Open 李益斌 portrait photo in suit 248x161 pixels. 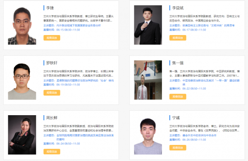148,25
